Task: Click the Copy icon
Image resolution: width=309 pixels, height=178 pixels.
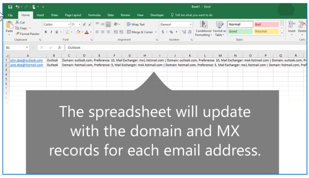Action: (x=17, y=28)
